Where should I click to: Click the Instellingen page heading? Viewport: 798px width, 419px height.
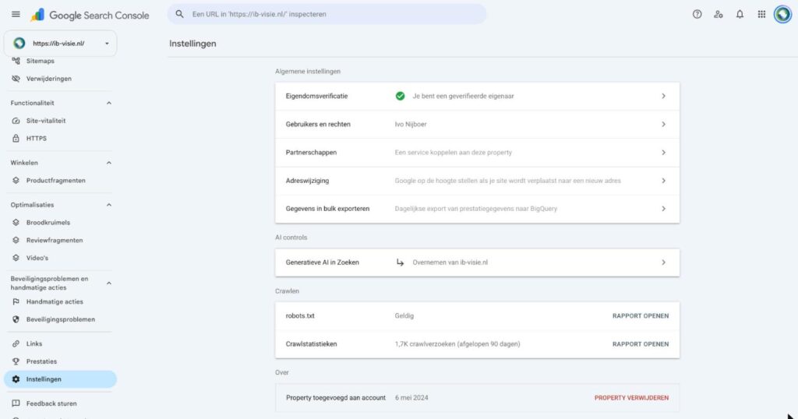click(193, 44)
